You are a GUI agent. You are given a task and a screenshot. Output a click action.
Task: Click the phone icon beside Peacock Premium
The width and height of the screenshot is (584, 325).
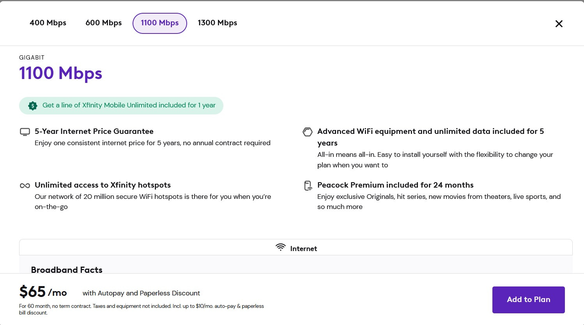pyautogui.click(x=308, y=186)
